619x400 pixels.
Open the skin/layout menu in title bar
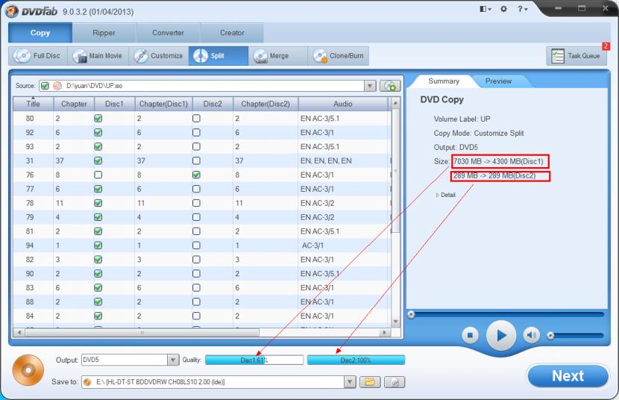coord(486,9)
